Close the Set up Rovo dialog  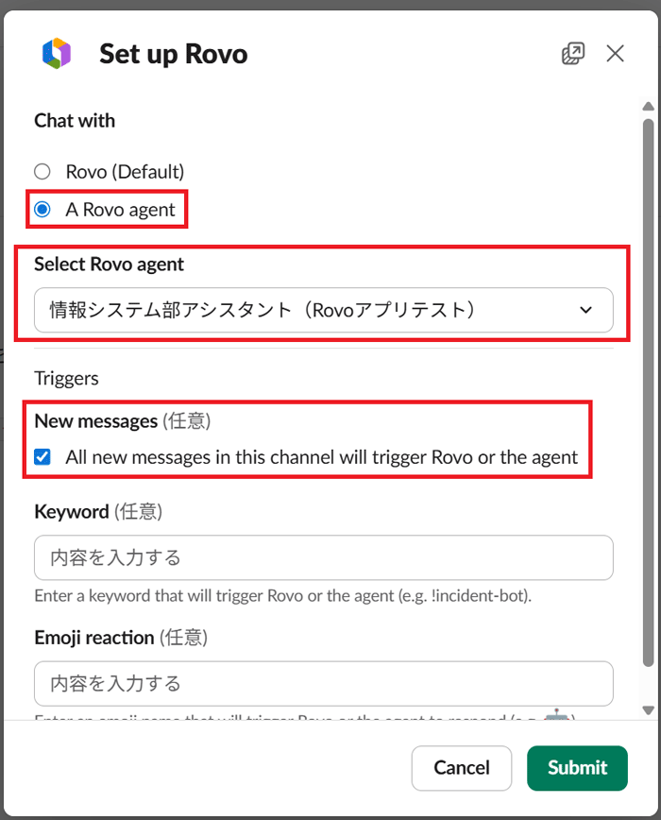615,53
